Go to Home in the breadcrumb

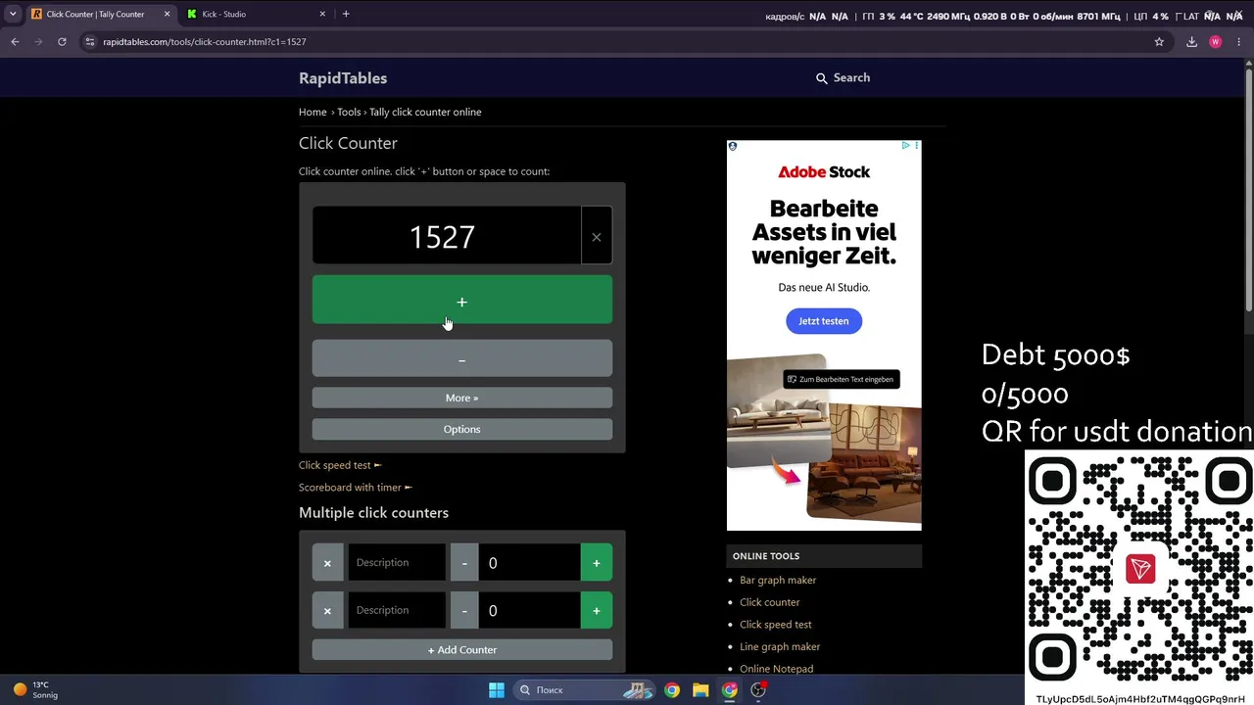click(313, 112)
